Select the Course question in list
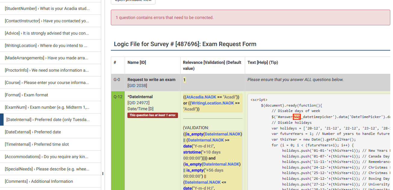Screen dimensions: 393x190 click(x=47, y=83)
